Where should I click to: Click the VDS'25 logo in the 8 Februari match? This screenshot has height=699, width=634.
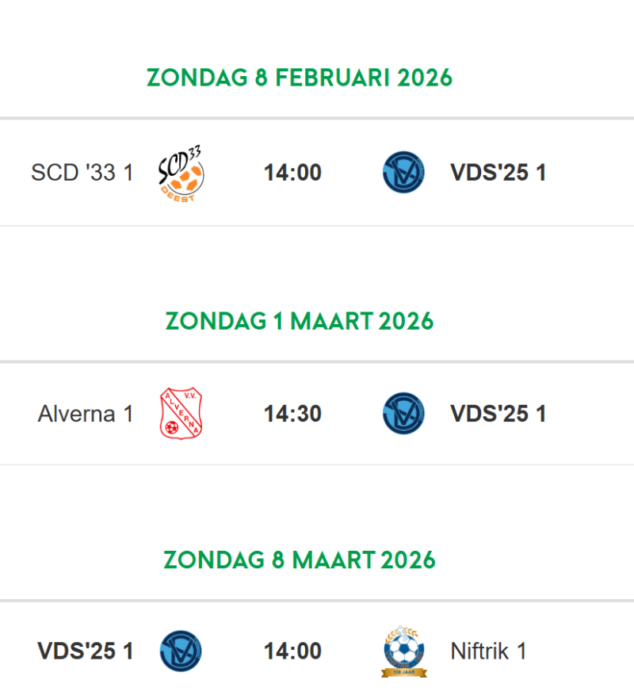tap(403, 173)
